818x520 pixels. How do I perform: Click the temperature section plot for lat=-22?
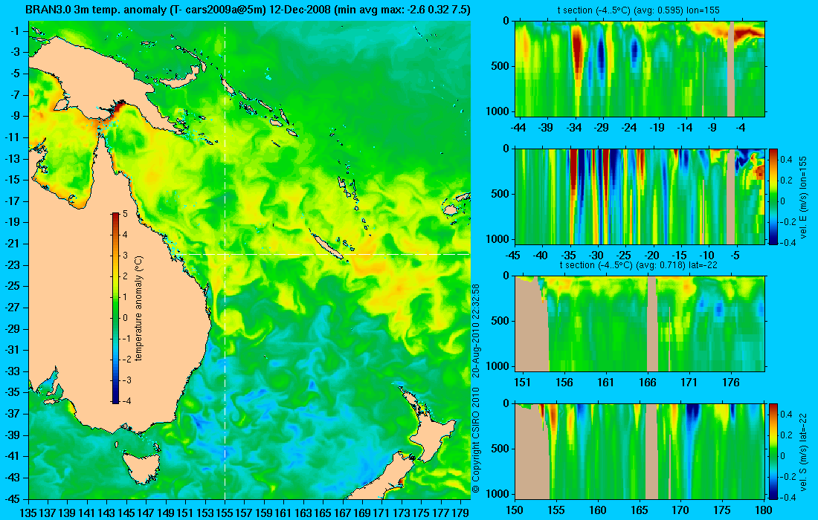click(640, 324)
